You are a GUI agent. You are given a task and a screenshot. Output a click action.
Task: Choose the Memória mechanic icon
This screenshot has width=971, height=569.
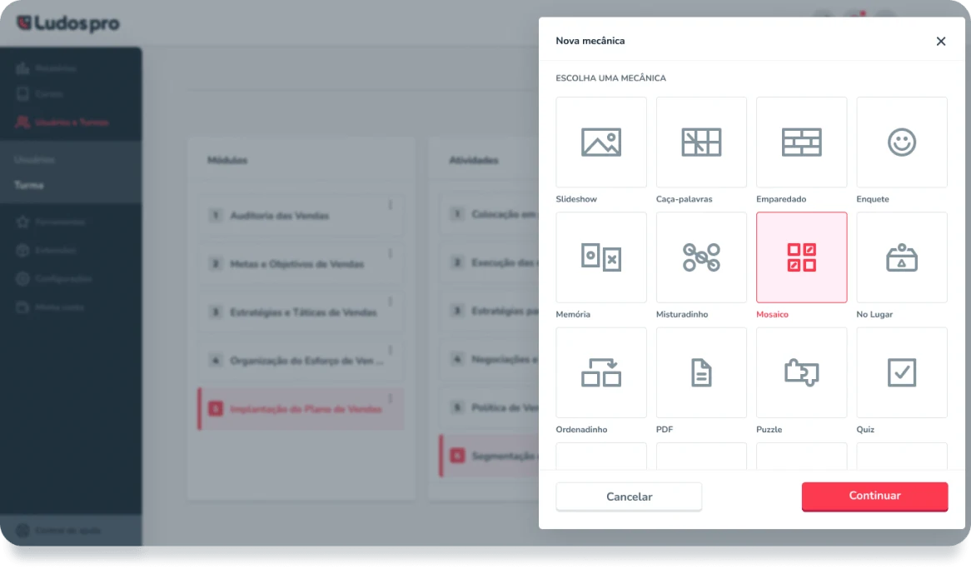(601, 257)
